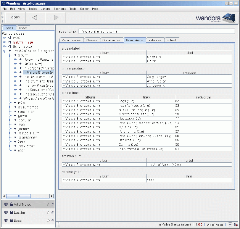The height and width of the screenshot is (229, 240).
Task: Click the rightmost status bar icon
Action: coord(236,225)
